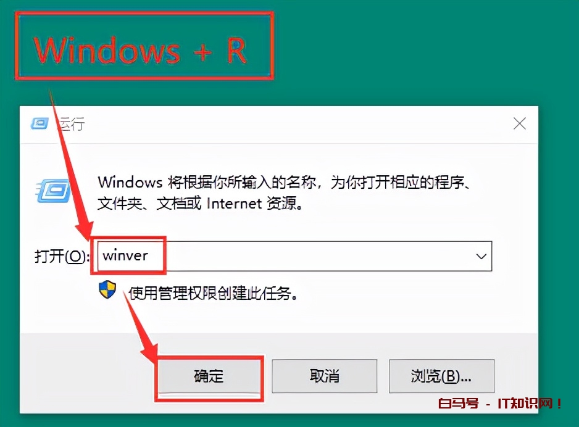Click empty title bar area of Run dialog

click(296, 123)
